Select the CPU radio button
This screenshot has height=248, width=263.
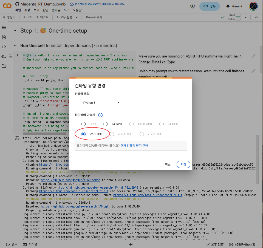pyautogui.click(x=83, y=124)
